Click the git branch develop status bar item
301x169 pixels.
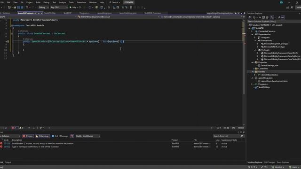point(278,167)
